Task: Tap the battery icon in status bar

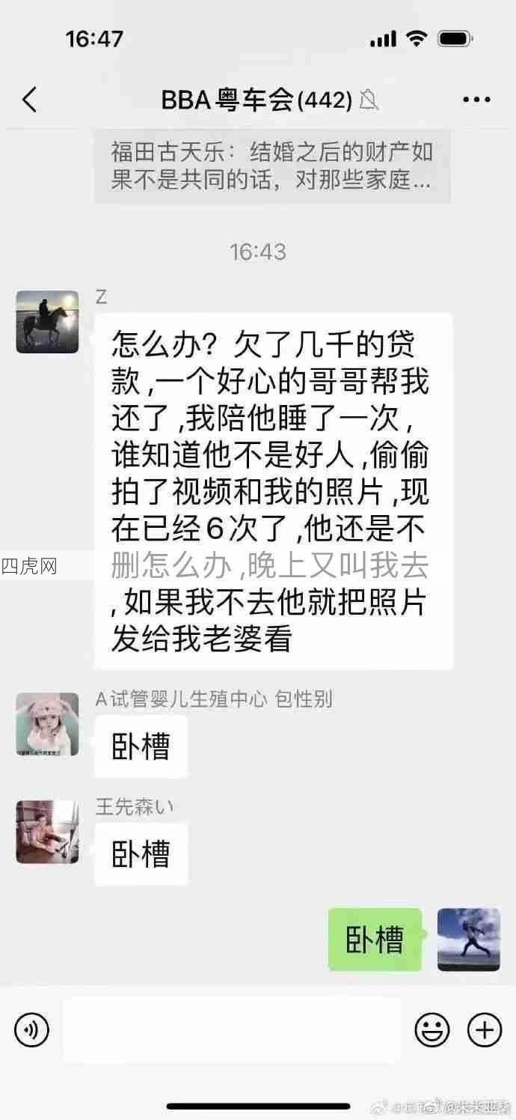Action: click(455, 38)
